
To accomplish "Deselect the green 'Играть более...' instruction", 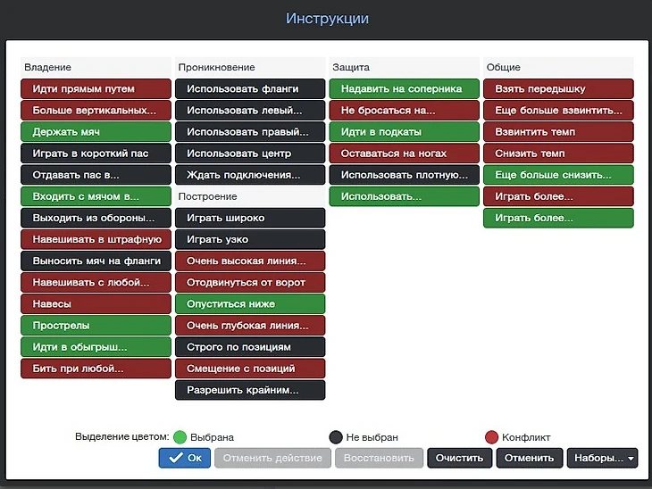I will [x=558, y=218].
